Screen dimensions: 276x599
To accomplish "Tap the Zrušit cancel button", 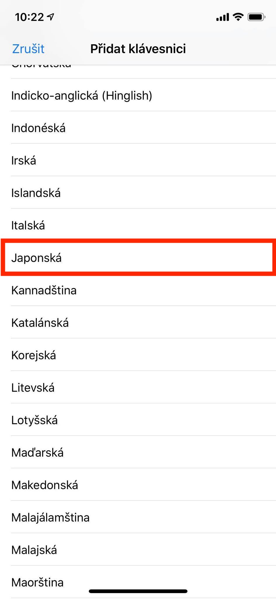I will tap(28, 49).
